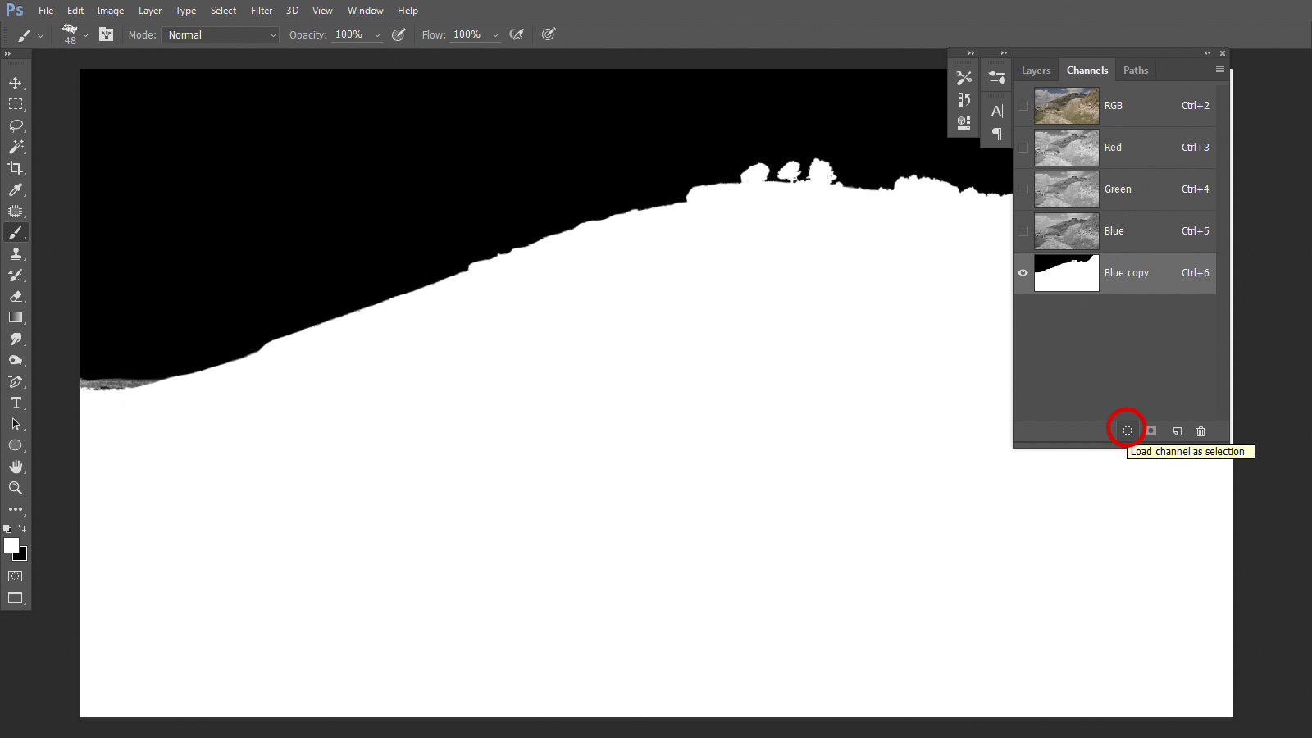The image size is (1312, 738).
Task: Select the Green channel thumbnail
Action: (1066, 189)
